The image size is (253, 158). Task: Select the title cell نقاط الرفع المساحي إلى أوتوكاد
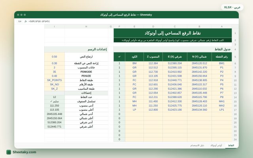click(173, 33)
